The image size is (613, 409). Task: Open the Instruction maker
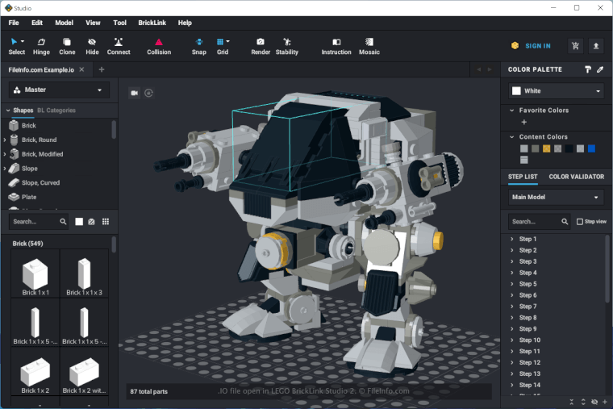(336, 46)
